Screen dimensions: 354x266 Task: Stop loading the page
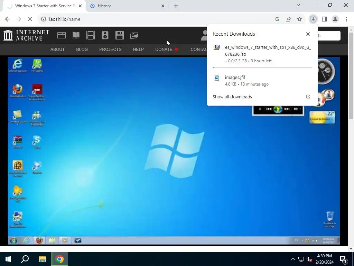click(x=30, y=19)
